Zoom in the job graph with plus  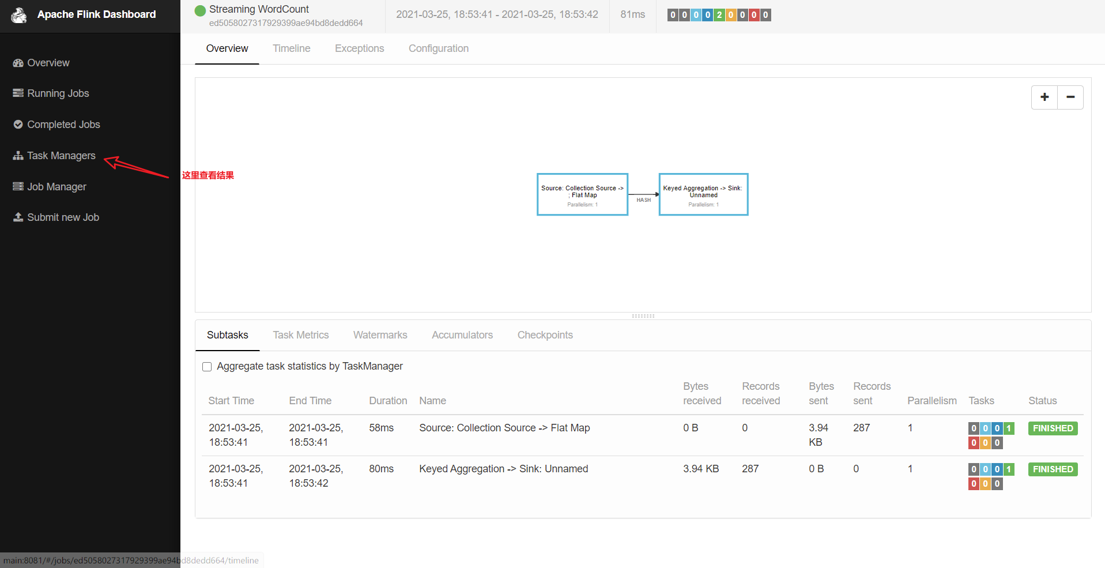tap(1044, 97)
